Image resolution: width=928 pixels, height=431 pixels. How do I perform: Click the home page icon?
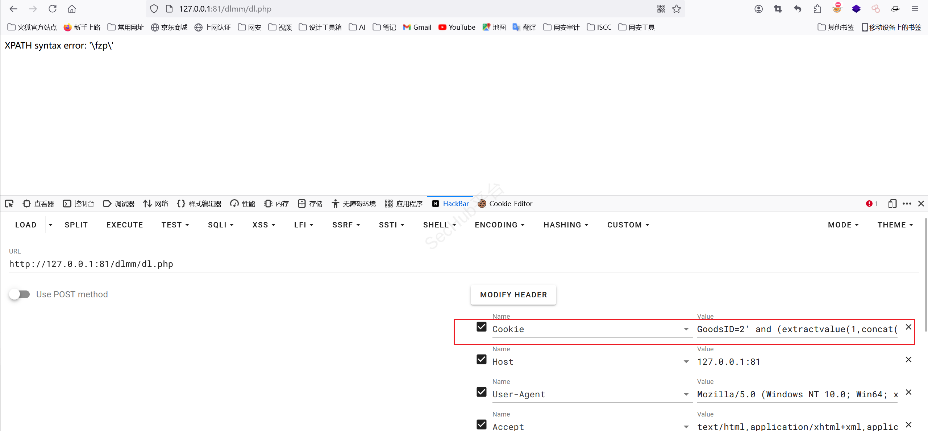pos(72,9)
